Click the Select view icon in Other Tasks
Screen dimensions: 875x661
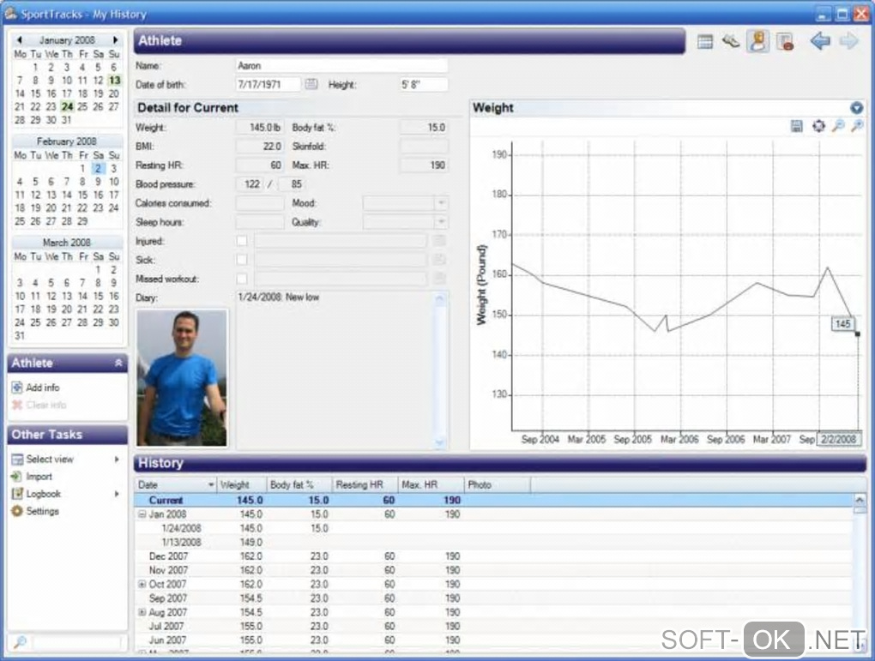(17, 459)
